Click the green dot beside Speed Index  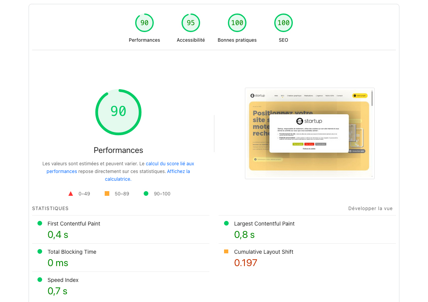pyautogui.click(x=39, y=280)
